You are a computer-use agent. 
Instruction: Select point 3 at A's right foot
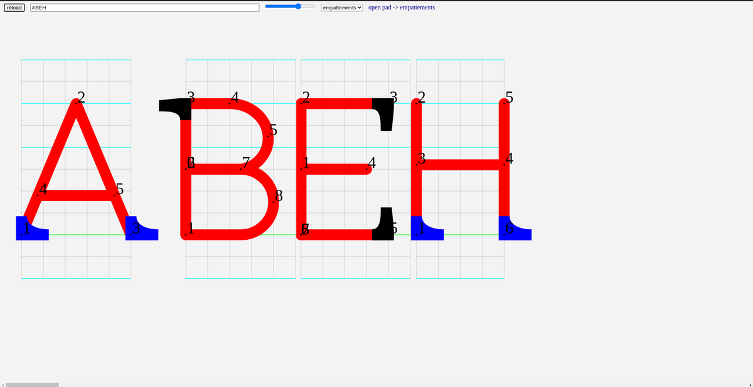pos(136,229)
